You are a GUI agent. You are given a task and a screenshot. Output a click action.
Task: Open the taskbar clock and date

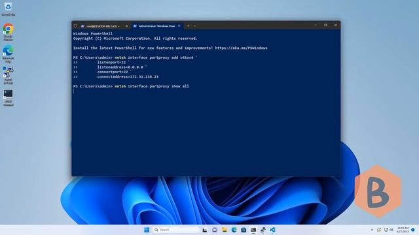pyautogui.click(x=403, y=230)
